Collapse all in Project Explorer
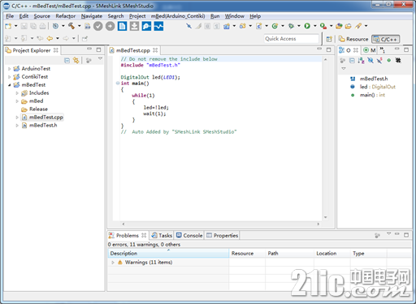 (67, 61)
